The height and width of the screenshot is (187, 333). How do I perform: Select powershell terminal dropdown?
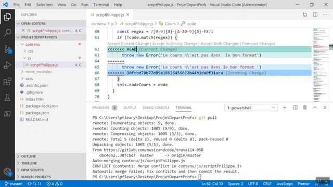pyautogui.click(x=251, y=108)
